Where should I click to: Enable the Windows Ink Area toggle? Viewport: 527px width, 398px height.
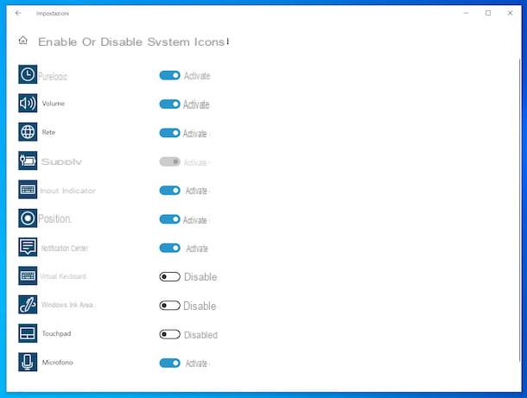[x=169, y=306]
